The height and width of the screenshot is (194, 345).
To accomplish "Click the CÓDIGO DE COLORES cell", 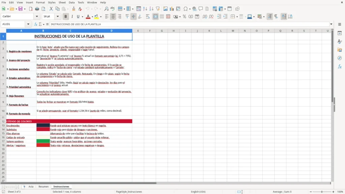I will pos(69,121).
